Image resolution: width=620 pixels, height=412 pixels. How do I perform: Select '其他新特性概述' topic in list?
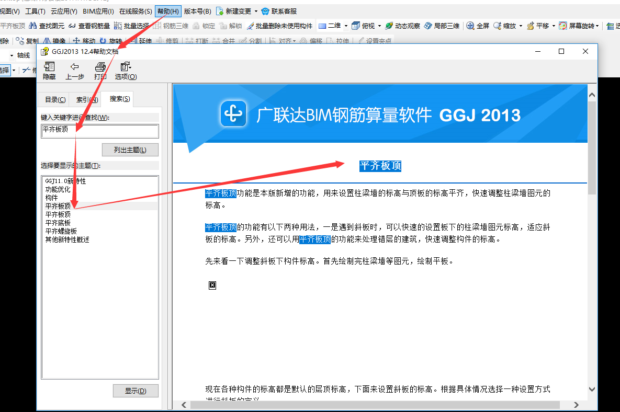coord(67,239)
